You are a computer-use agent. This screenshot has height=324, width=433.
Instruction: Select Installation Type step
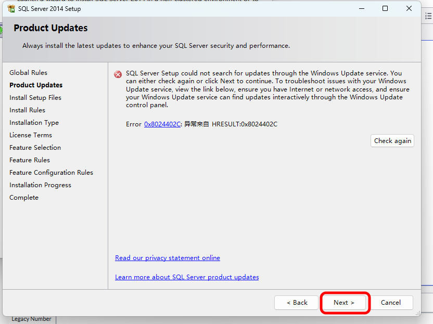point(34,123)
